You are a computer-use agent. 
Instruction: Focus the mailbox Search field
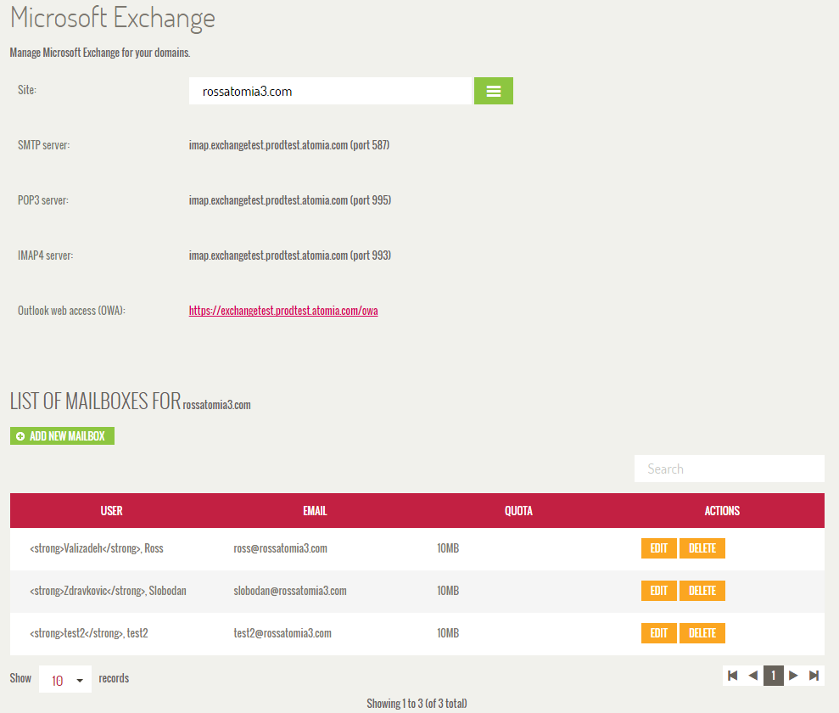click(x=729, y=469)
